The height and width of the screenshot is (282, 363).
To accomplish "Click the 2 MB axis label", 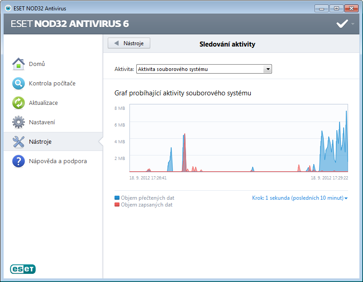I will tap(119, 158).
